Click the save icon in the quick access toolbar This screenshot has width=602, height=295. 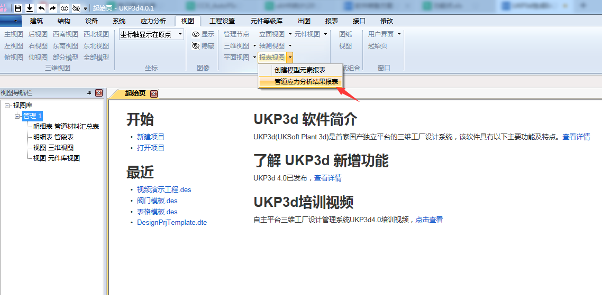tap(18, 8)
